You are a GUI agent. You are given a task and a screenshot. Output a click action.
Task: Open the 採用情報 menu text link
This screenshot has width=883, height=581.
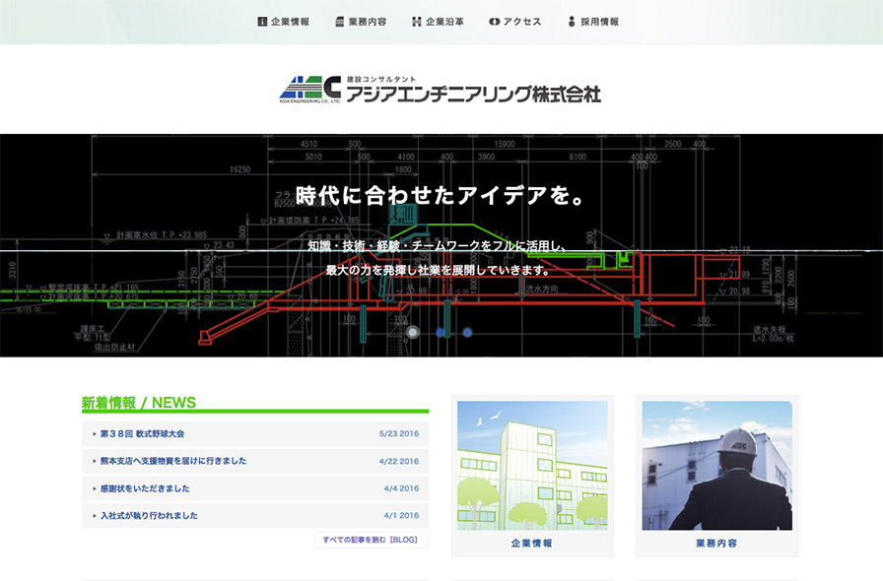(x=599, y=22)
